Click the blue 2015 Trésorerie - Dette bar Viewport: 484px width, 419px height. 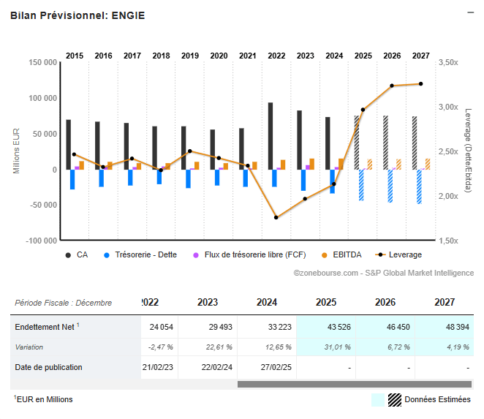(72, 179)
